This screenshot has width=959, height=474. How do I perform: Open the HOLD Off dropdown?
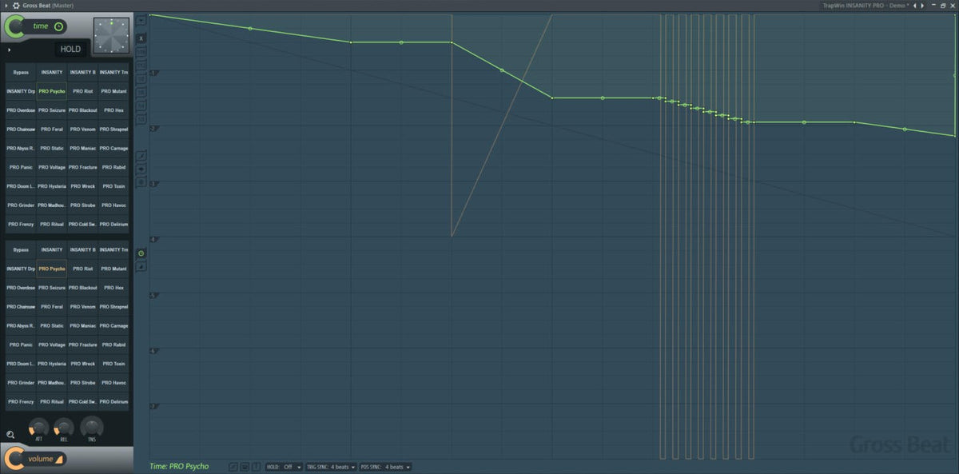point(285,467)
